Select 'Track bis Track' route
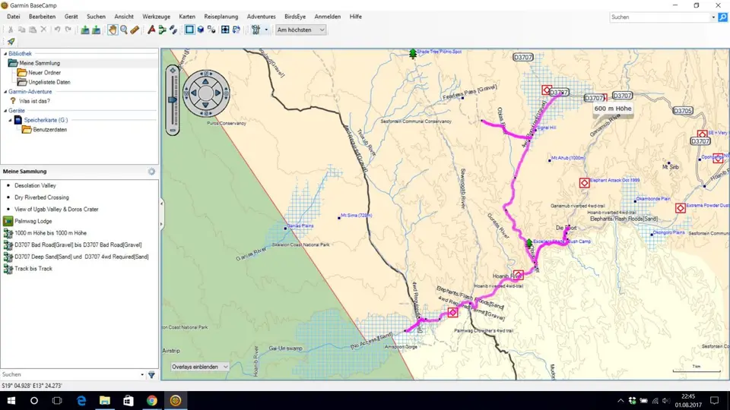Image resolution: width=730 pixels, height=410 pixels. (33, 269)
